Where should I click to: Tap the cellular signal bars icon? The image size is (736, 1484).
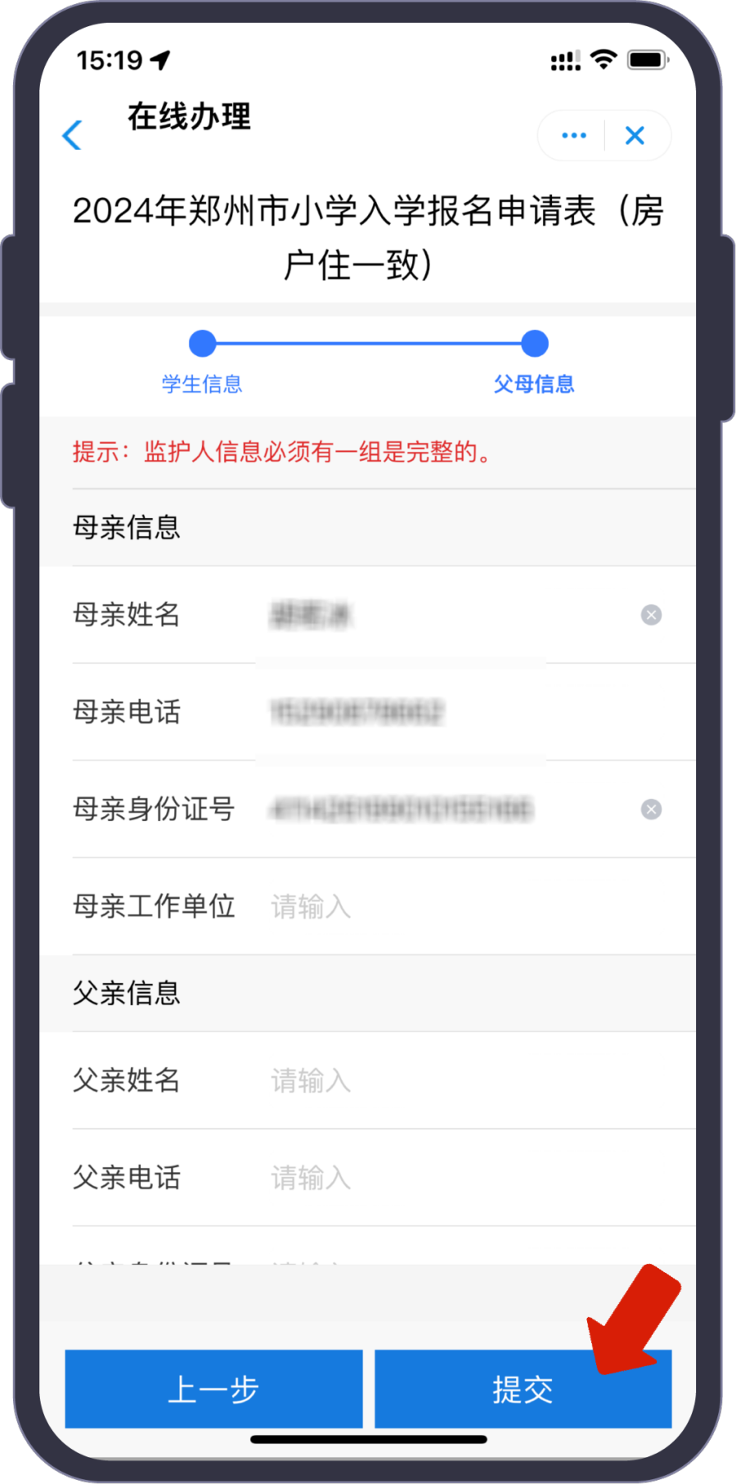click(x=566, y=61)
